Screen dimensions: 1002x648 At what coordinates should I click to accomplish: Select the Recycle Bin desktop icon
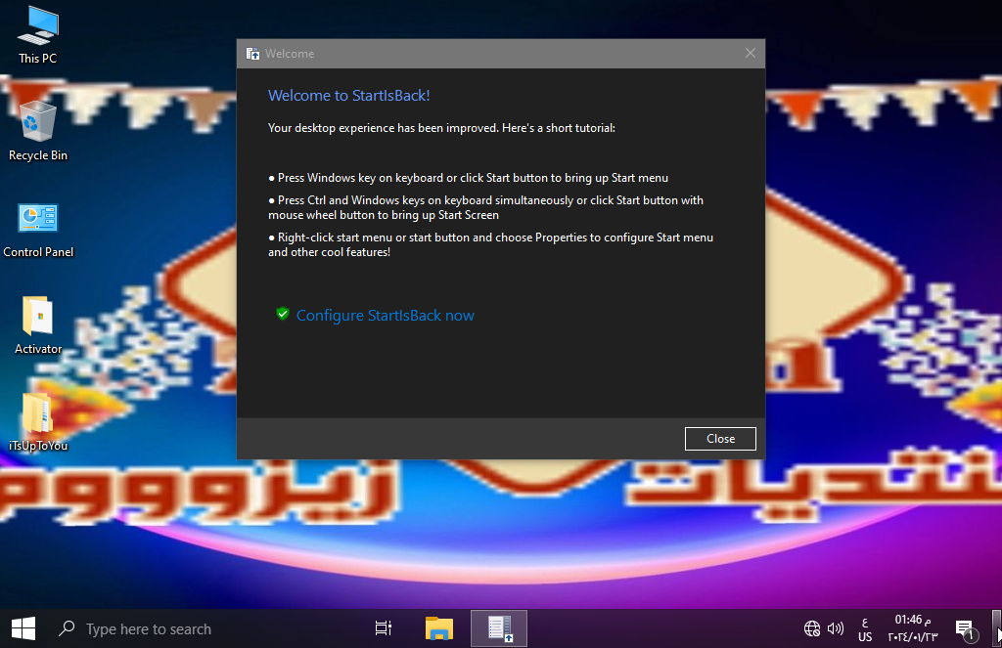pos(38,131)
